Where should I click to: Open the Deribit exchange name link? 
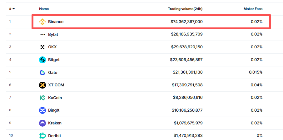click(54, 136)
